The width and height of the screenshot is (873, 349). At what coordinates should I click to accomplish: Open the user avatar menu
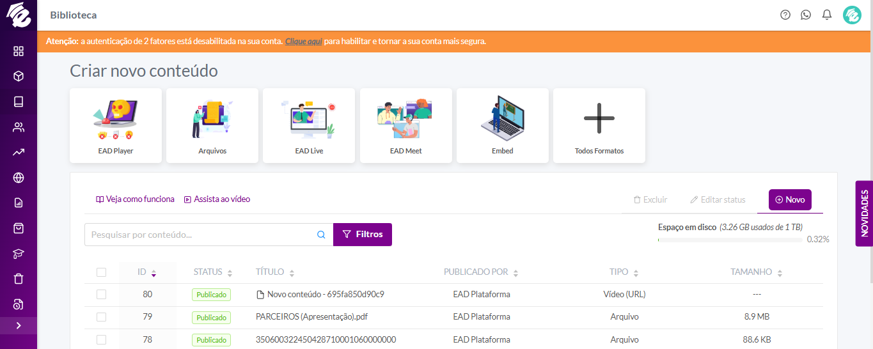coord(852,15)
